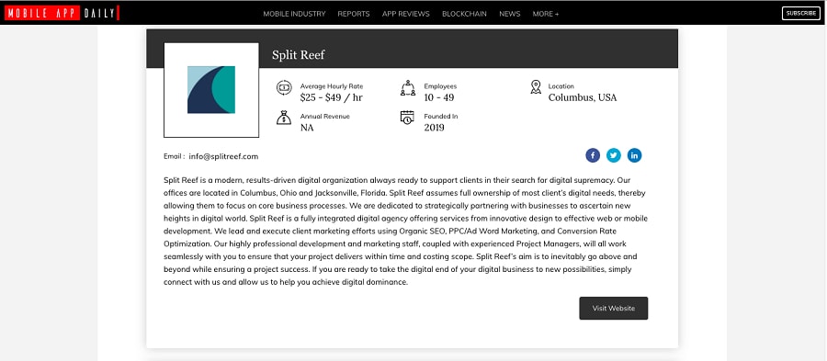Go to App Reviews section

(405, 14)
